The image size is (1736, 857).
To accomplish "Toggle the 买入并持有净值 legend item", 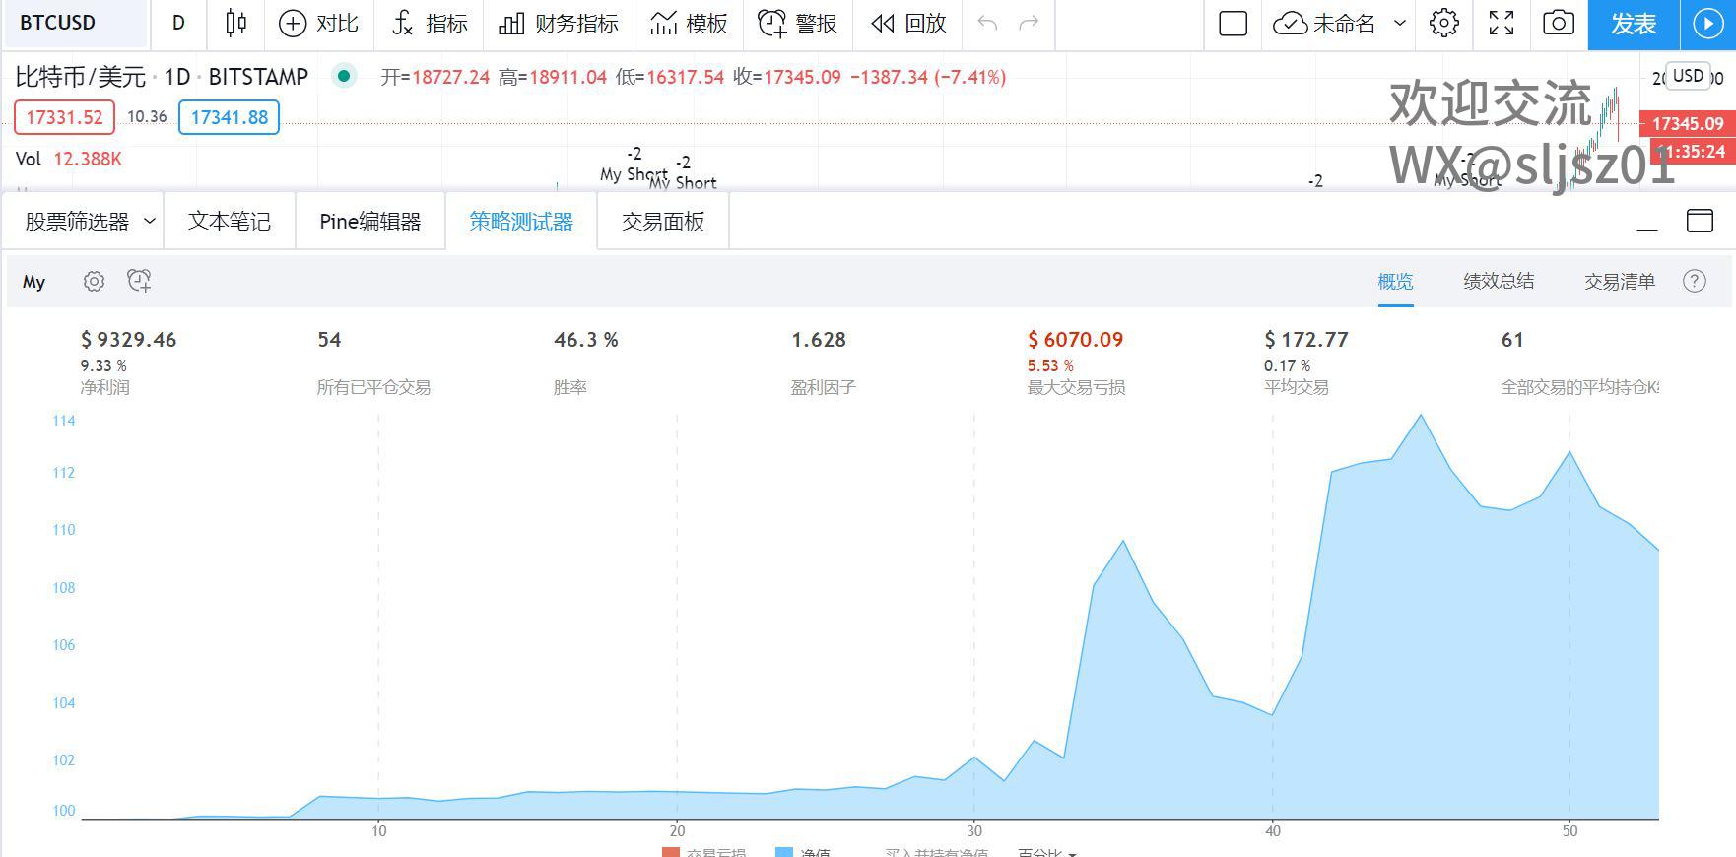I will 935,852.
